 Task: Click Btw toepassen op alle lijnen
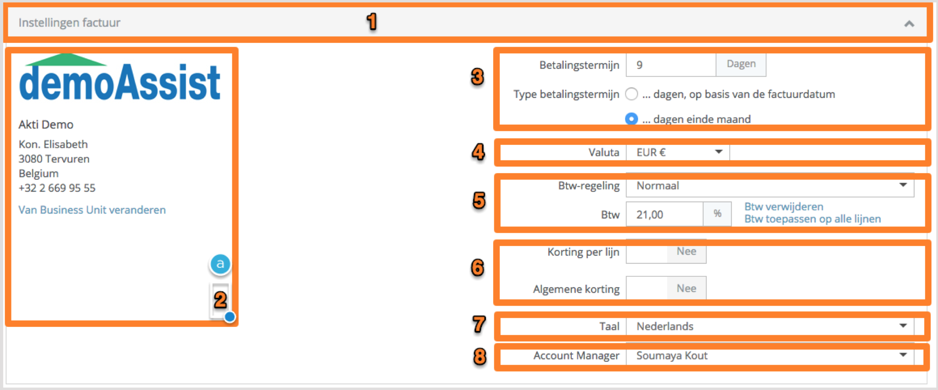click(x=813, y=219)
